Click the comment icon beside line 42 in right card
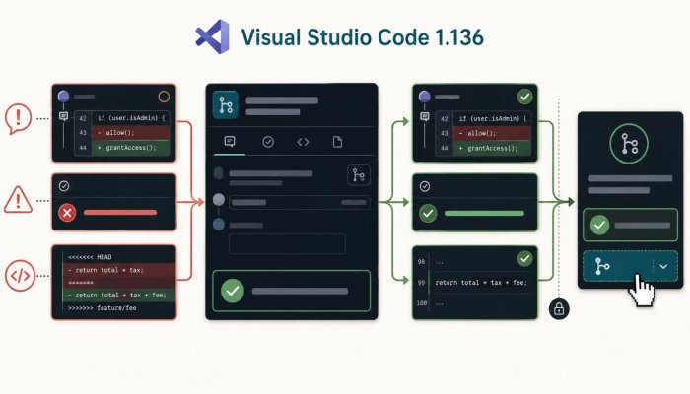 tap(424, 116)
